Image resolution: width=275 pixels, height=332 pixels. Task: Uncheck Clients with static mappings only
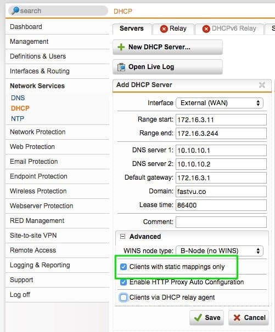[x=124, y=267]
